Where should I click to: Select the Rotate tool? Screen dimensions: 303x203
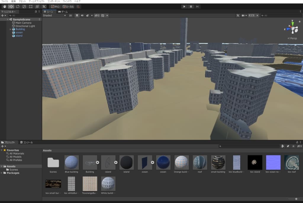pyautogui.click(x=17, y=7)
